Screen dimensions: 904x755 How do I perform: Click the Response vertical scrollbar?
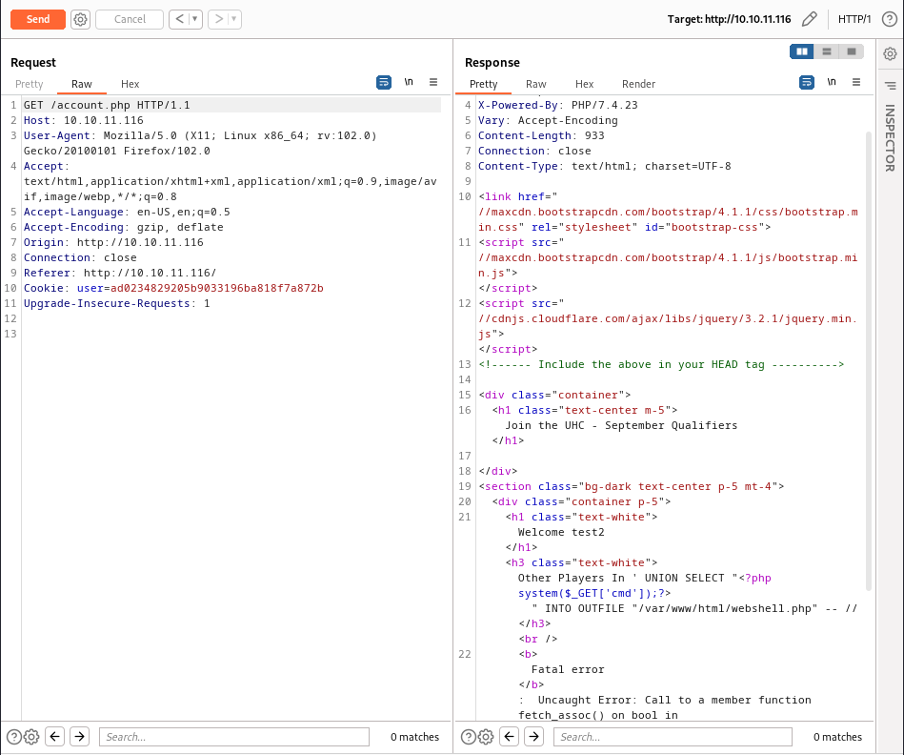pyautogui.click(x=869, y=361)
